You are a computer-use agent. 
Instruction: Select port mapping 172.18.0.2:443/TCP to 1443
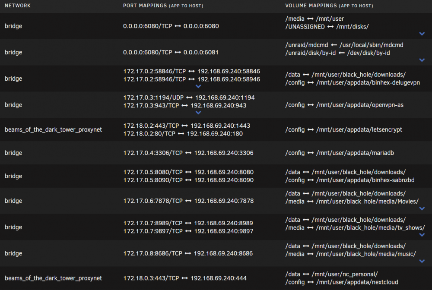coord(187,126)
